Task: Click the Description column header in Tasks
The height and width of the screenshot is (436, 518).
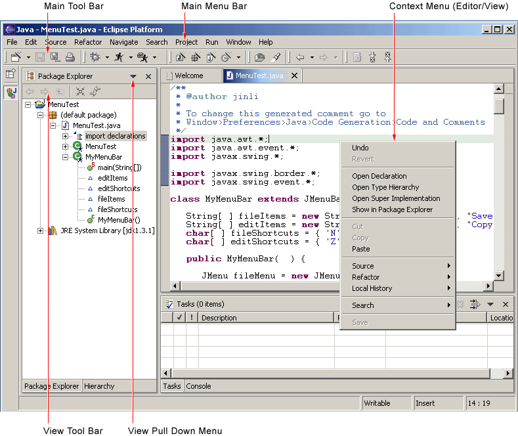Action: [267, 318]
